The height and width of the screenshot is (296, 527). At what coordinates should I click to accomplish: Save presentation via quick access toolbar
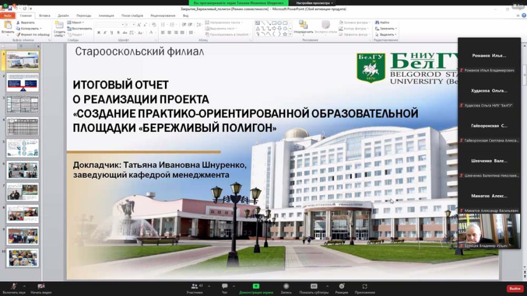pos(10,9)
